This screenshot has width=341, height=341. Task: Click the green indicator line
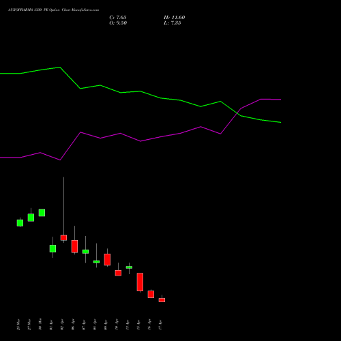140,91
